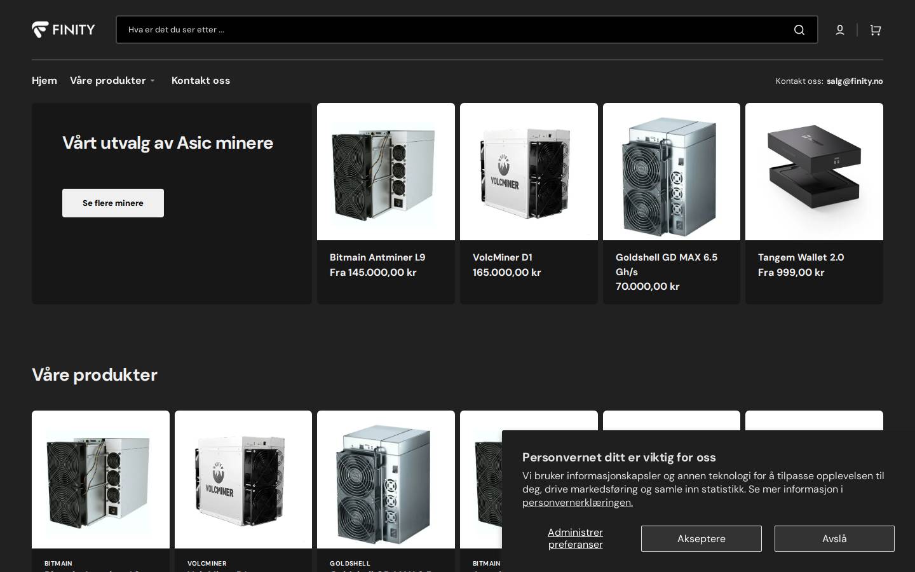Screen dimensions: 915x572
Task: Select price text 165.000,00 kr
Action: 507,272
